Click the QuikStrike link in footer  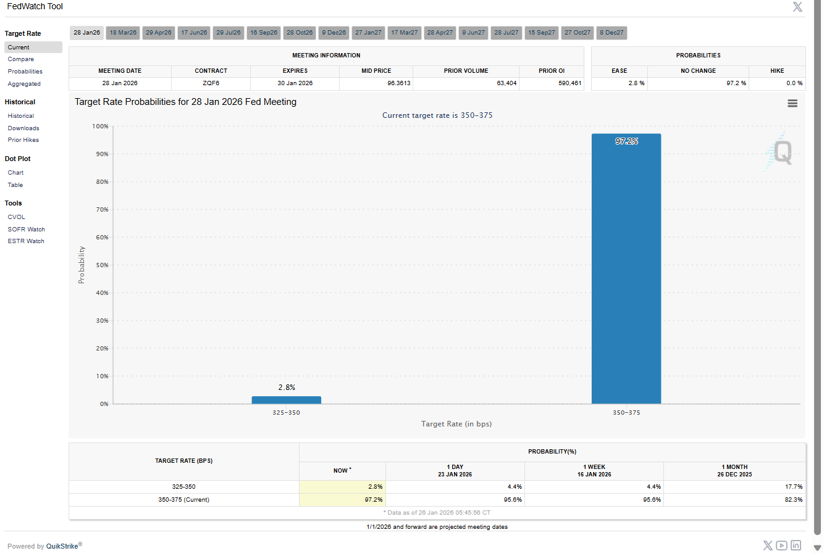[62, 546]
